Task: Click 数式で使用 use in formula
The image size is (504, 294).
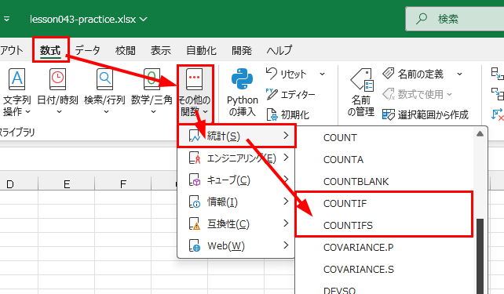Action: click(x=417, y=94)
